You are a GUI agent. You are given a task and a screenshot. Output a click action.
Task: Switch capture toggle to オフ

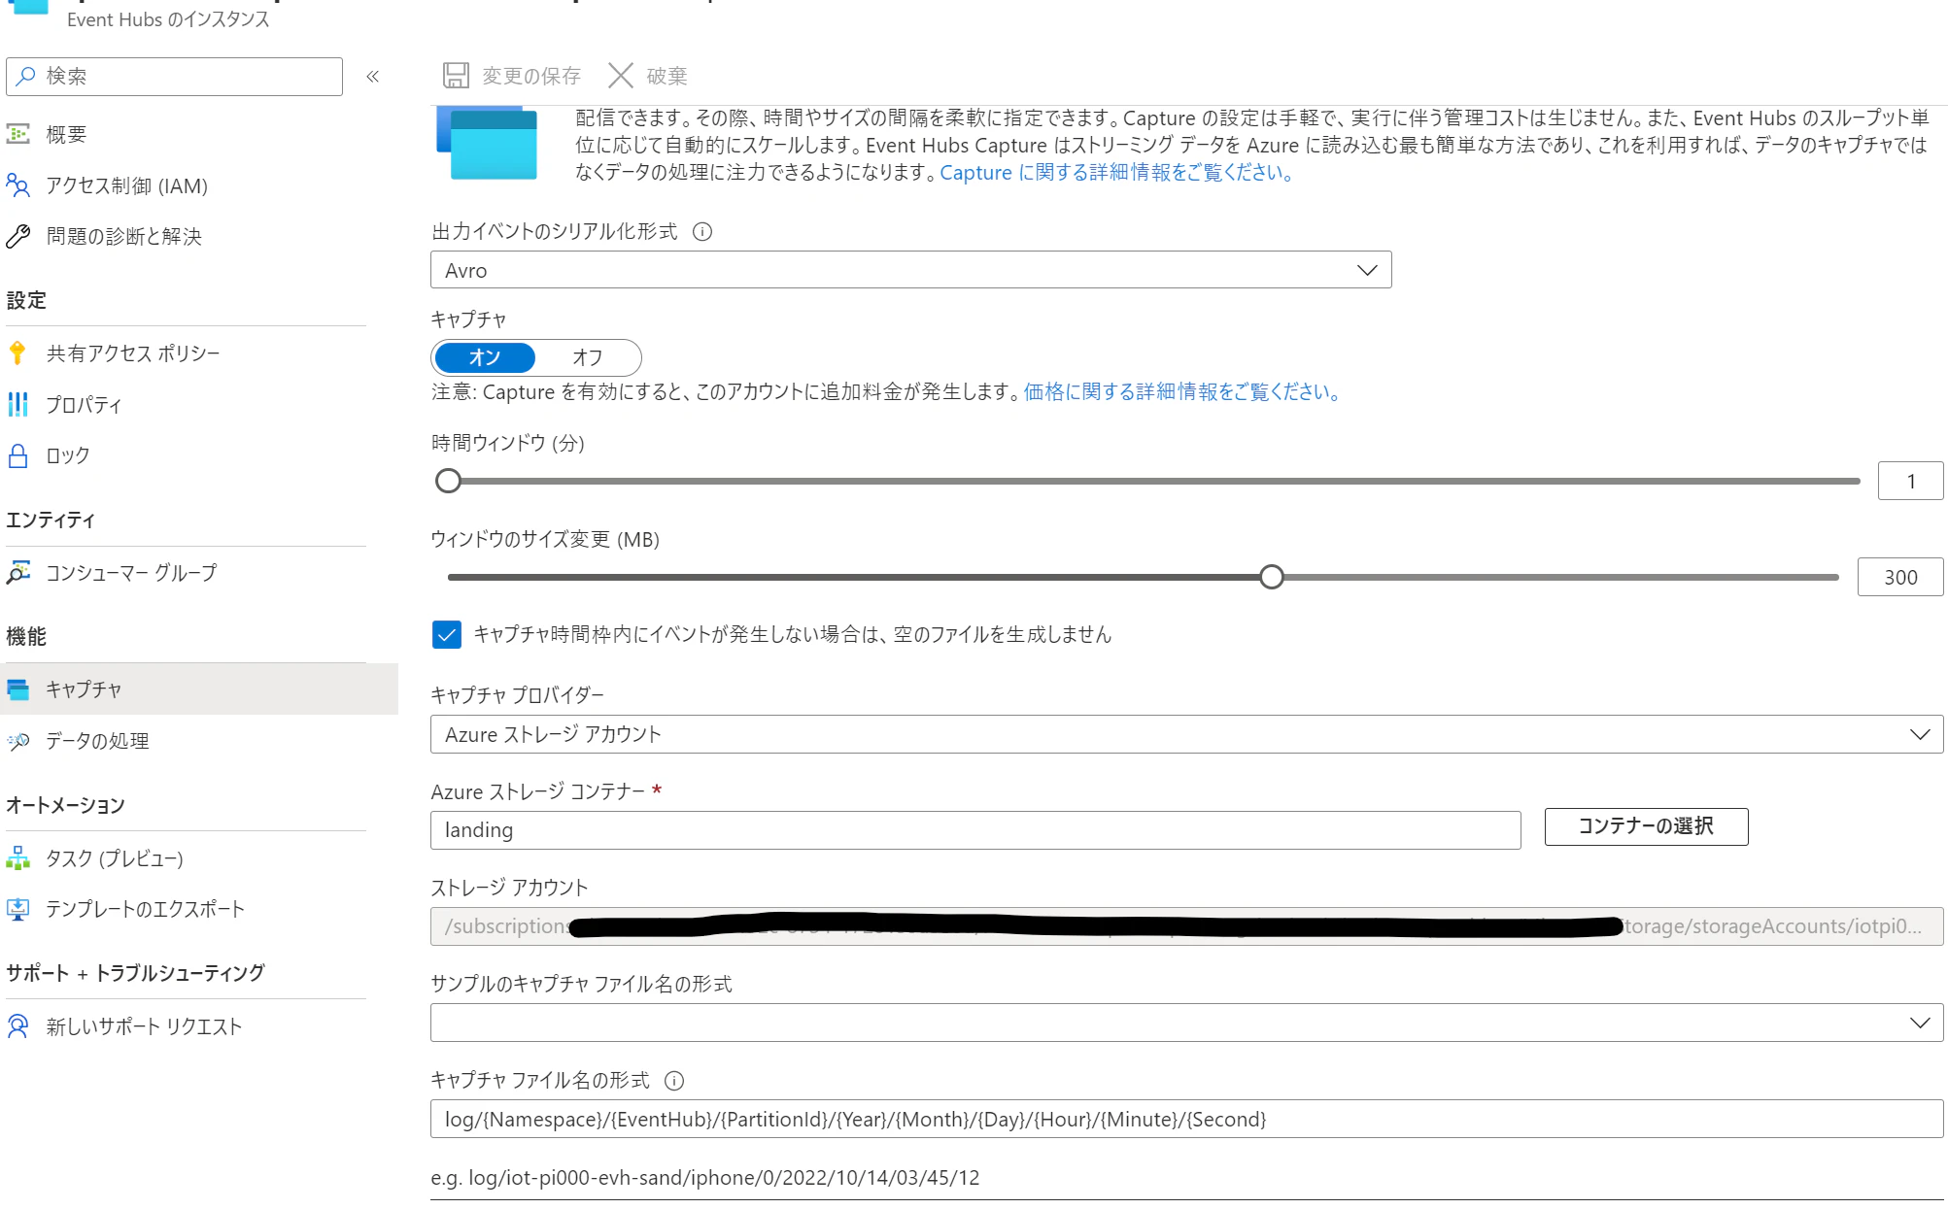(587, 357)
